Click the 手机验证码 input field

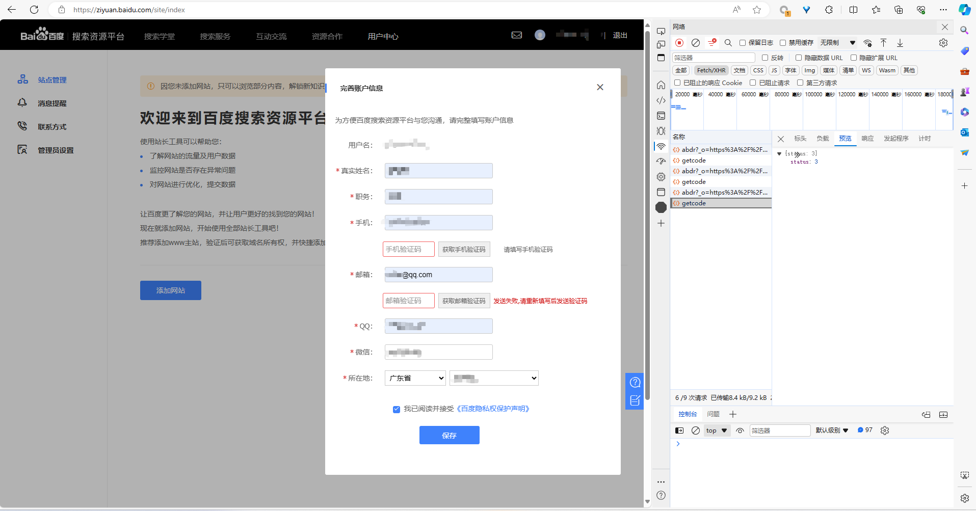[x=409, y=249]
